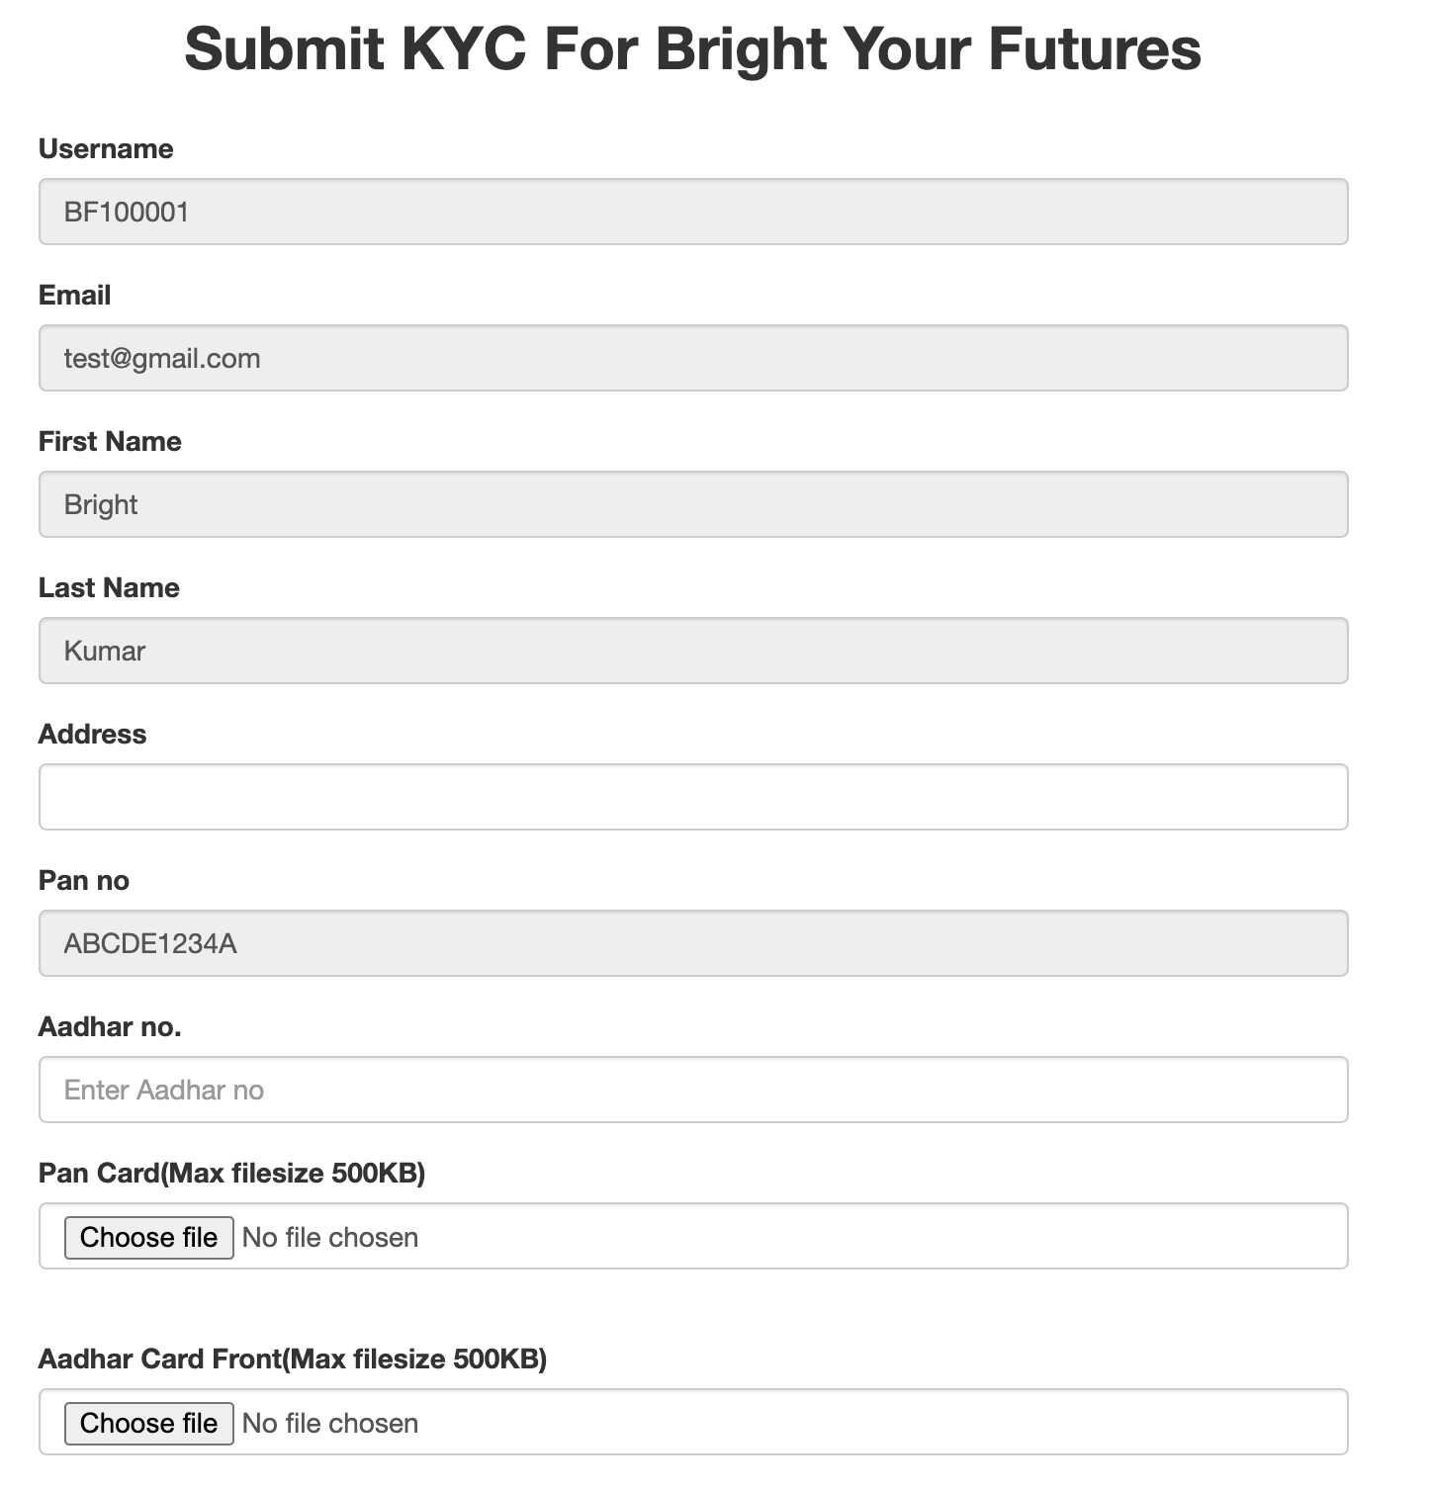The height and width of the screenshot is (1491, 1434).
Task: Click the Submit KYC page heading
Action: click(x=692, y=48)
